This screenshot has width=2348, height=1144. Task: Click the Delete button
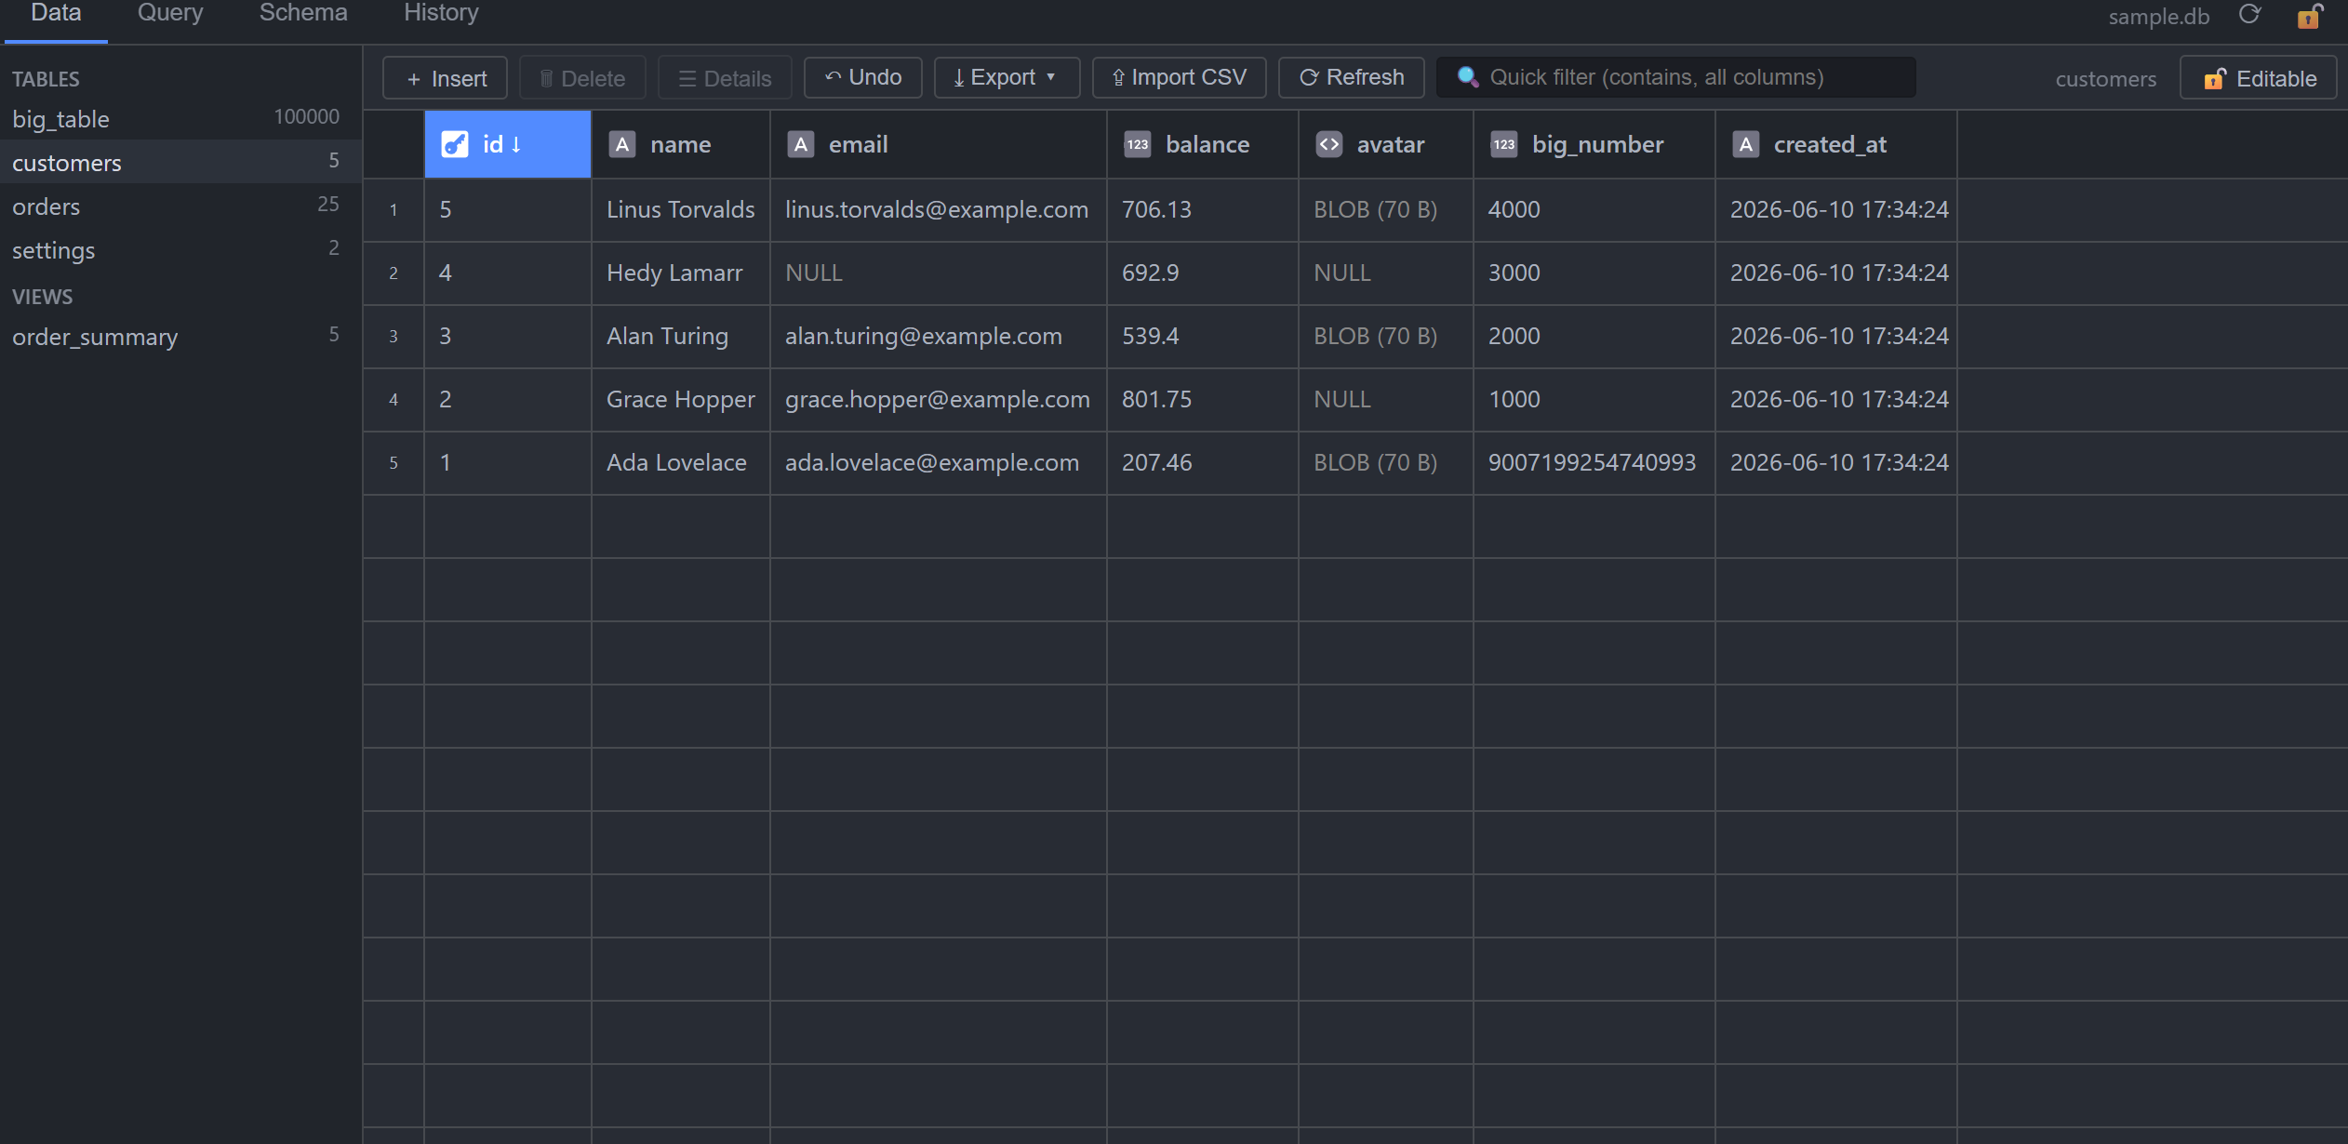[x=582, y=78]
